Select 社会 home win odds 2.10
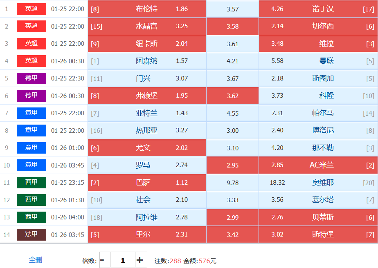Image resolution: width=378 pixels, height=268 pixels. [147, 200]
